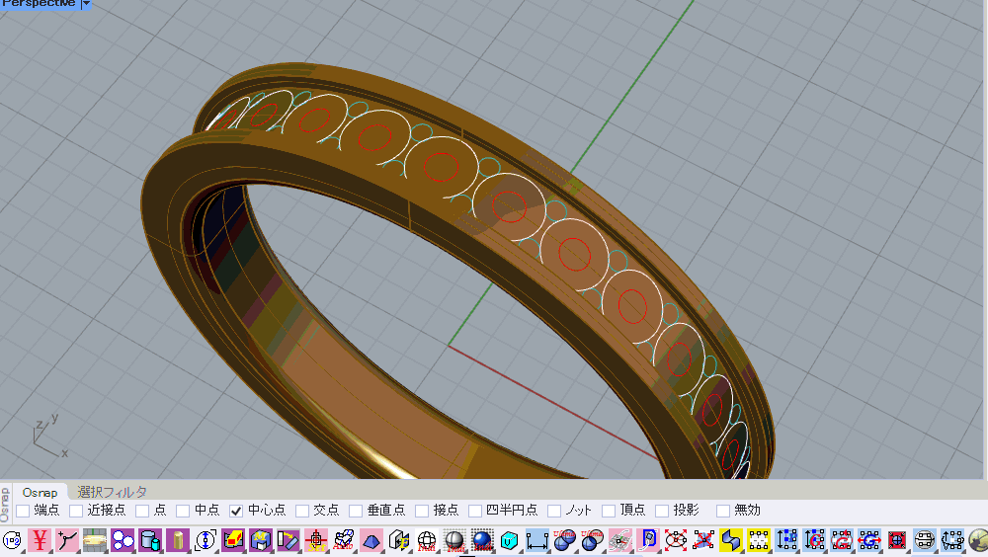Click the linear dimension tool icon

pos(537,540)
